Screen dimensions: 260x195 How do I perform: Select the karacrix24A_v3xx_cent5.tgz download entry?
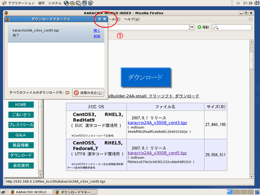(56, 34)
